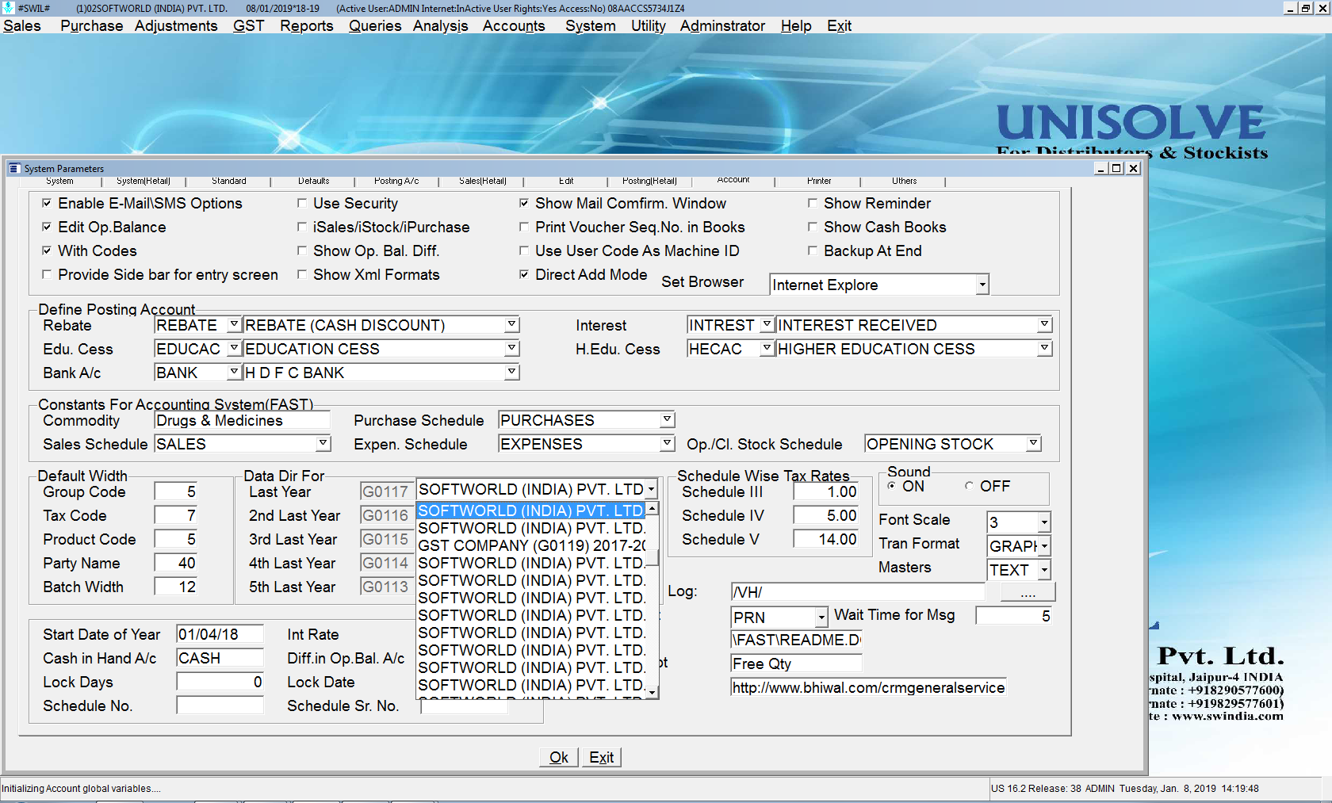This screenshot has height=803, width=1332.
Task: Open the Tran Format GRAPH dropdown
Action: [1044, 546]
